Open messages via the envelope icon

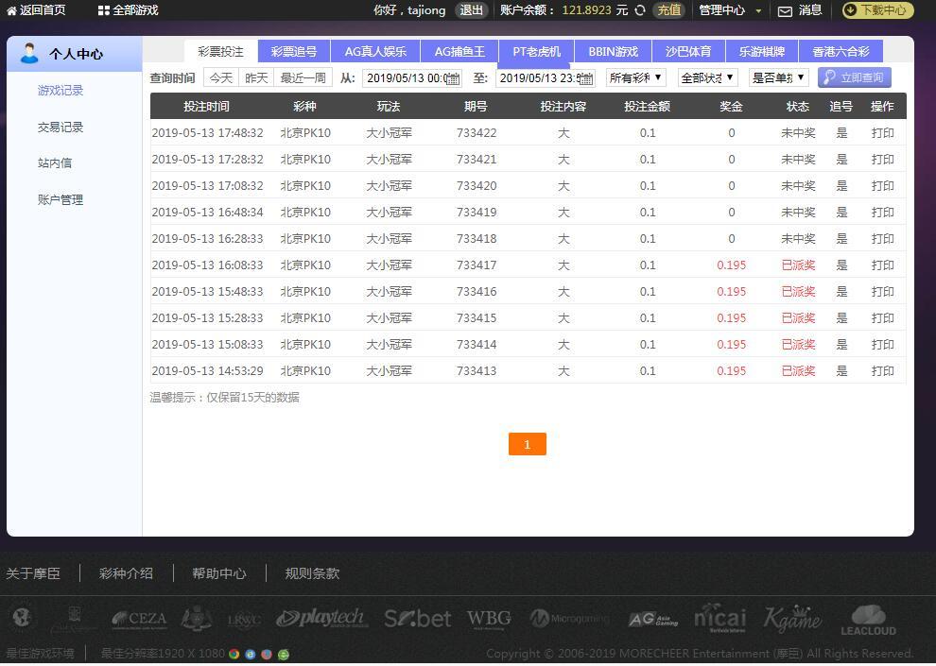click(785, 11)
